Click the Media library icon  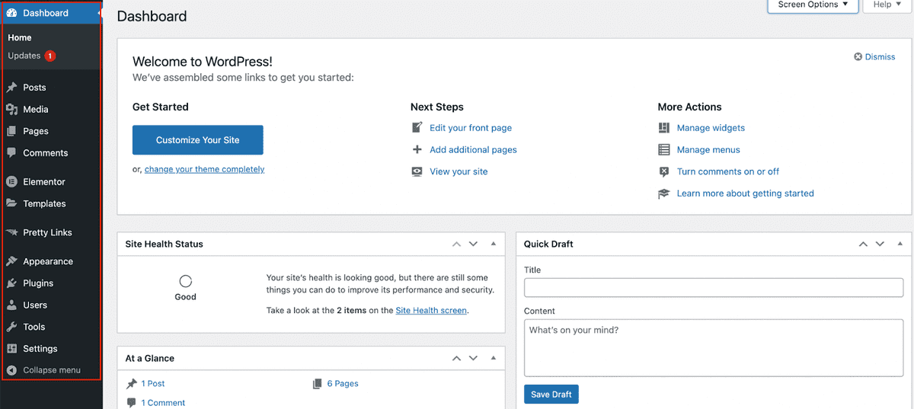tap(11, 110)
